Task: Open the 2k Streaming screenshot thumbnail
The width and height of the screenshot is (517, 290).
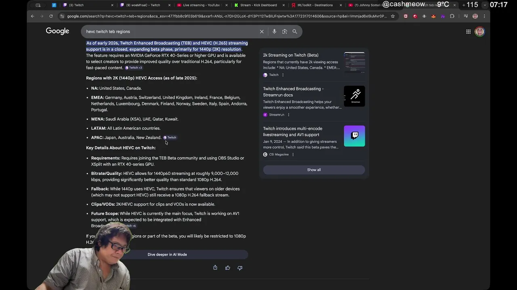Action: 354,63
